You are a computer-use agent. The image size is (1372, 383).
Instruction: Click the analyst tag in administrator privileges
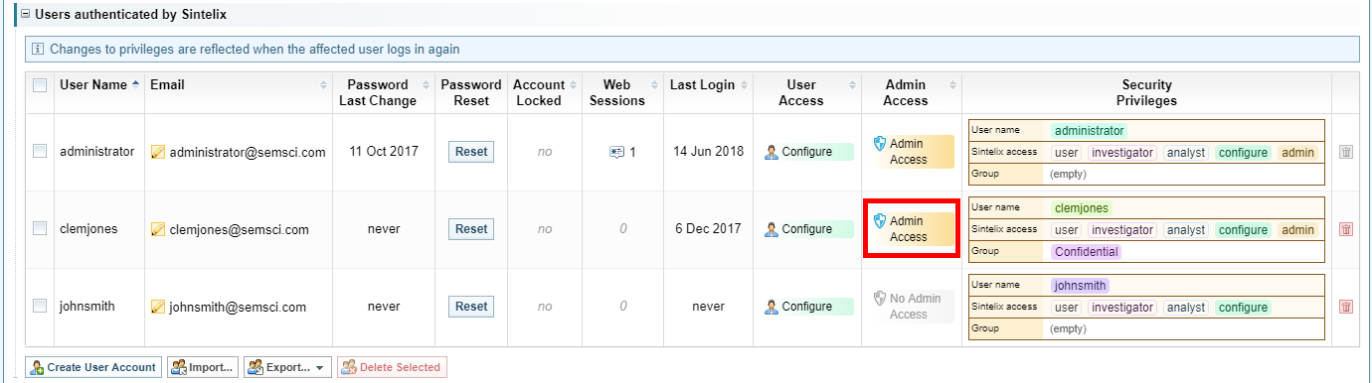(x=1186, y=153)
